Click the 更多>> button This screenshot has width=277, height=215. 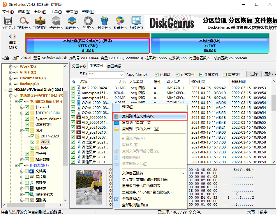coord(270,74)
